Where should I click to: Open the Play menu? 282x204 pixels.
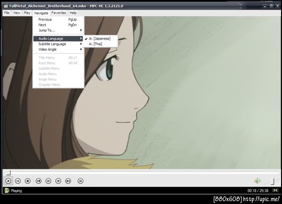pyautogui.click(x=27, y=13)
